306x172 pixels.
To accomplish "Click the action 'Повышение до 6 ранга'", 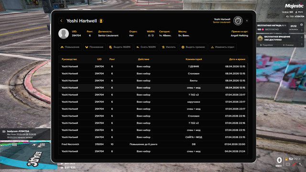I will point(143,144).
